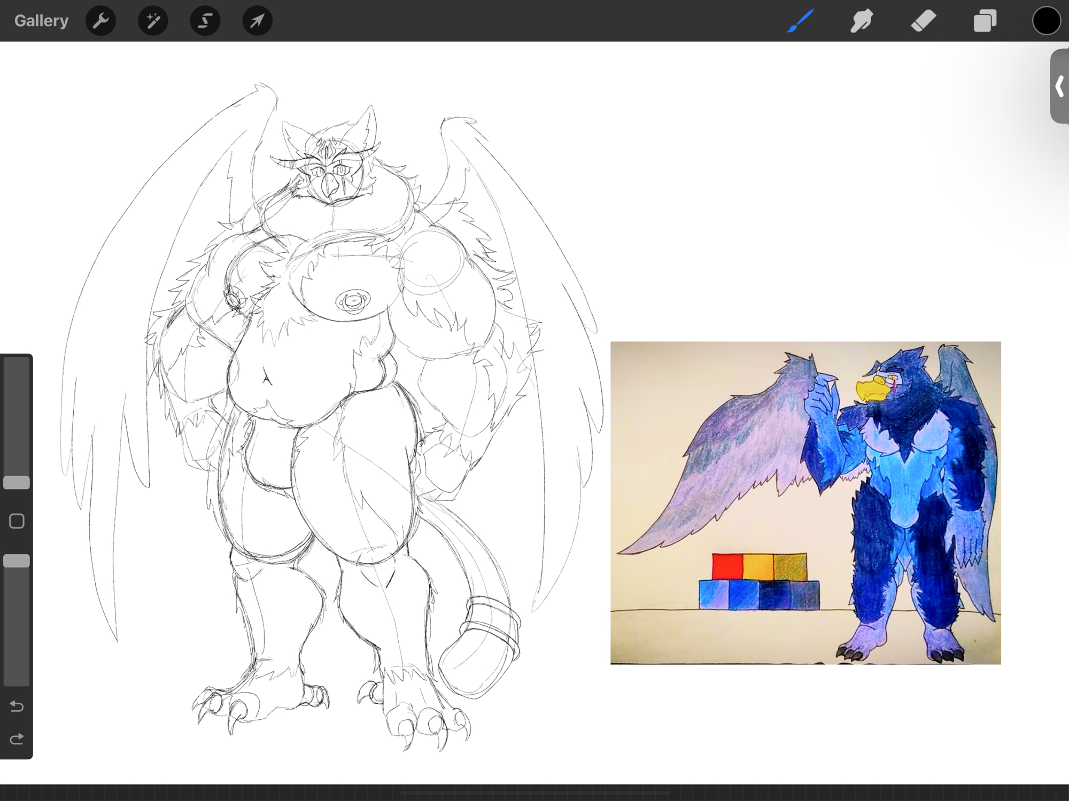This screenshot has width=1069, height=801.
Task: Tap the square Modify button in sidebar
Action: coord(17,521)
